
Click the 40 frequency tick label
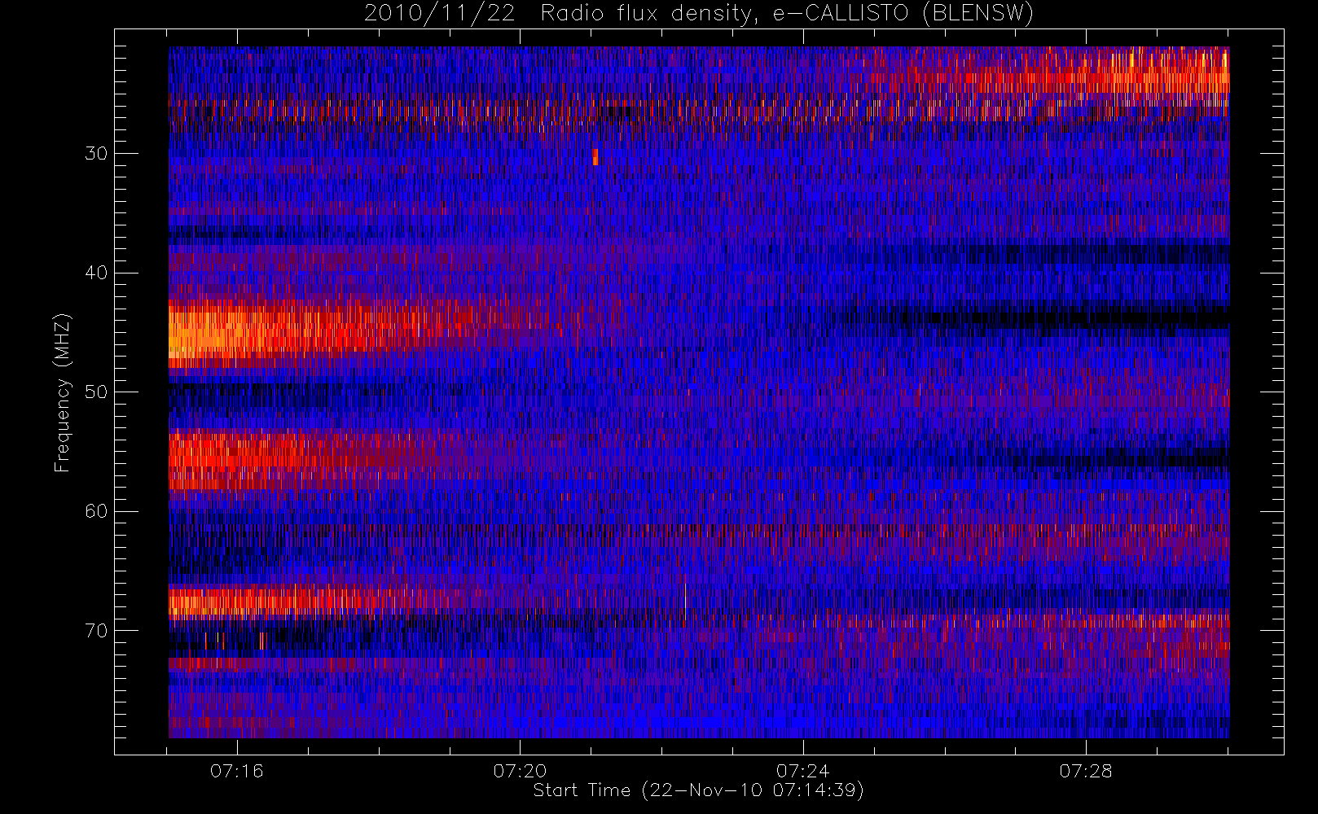pyautogui.click(x=96, y=273)
